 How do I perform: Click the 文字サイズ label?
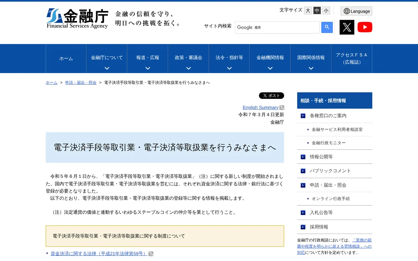click(x=291, y=10)
